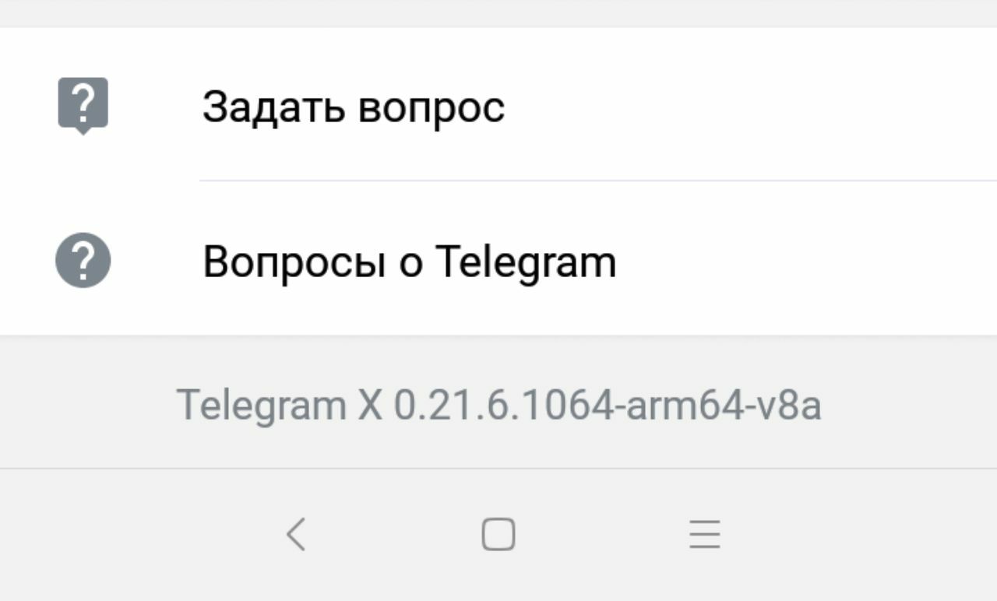The height and width of the screenshot is (601, 997).
Task: Tap the round question mark icon
Action: 83,262
